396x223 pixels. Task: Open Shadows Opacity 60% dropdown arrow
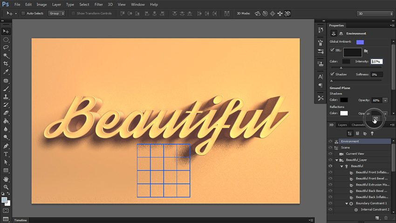tap(386, 100)
